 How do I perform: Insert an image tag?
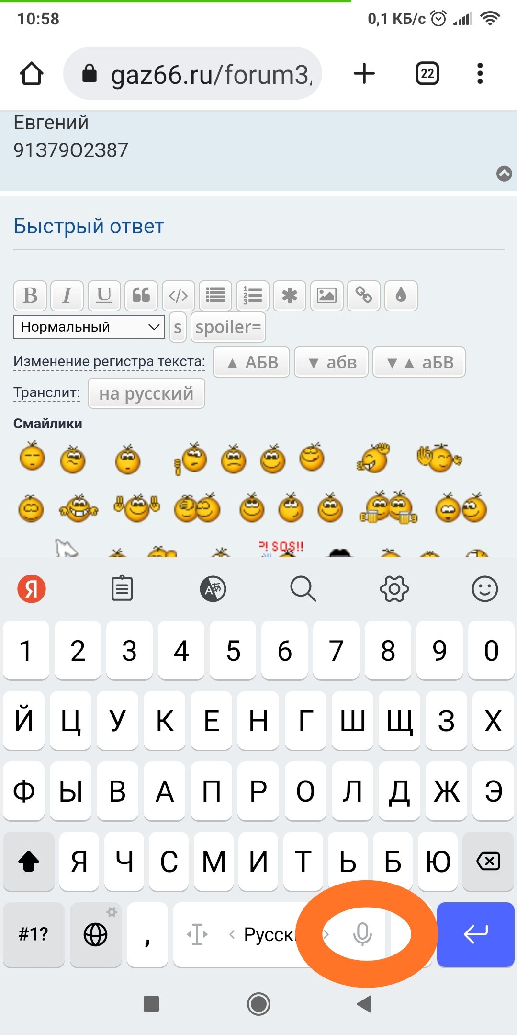click(327, 296)
